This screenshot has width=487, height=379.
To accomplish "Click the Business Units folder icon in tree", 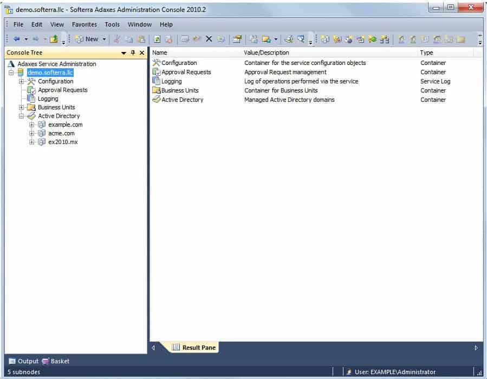I will tap(31, 107).
